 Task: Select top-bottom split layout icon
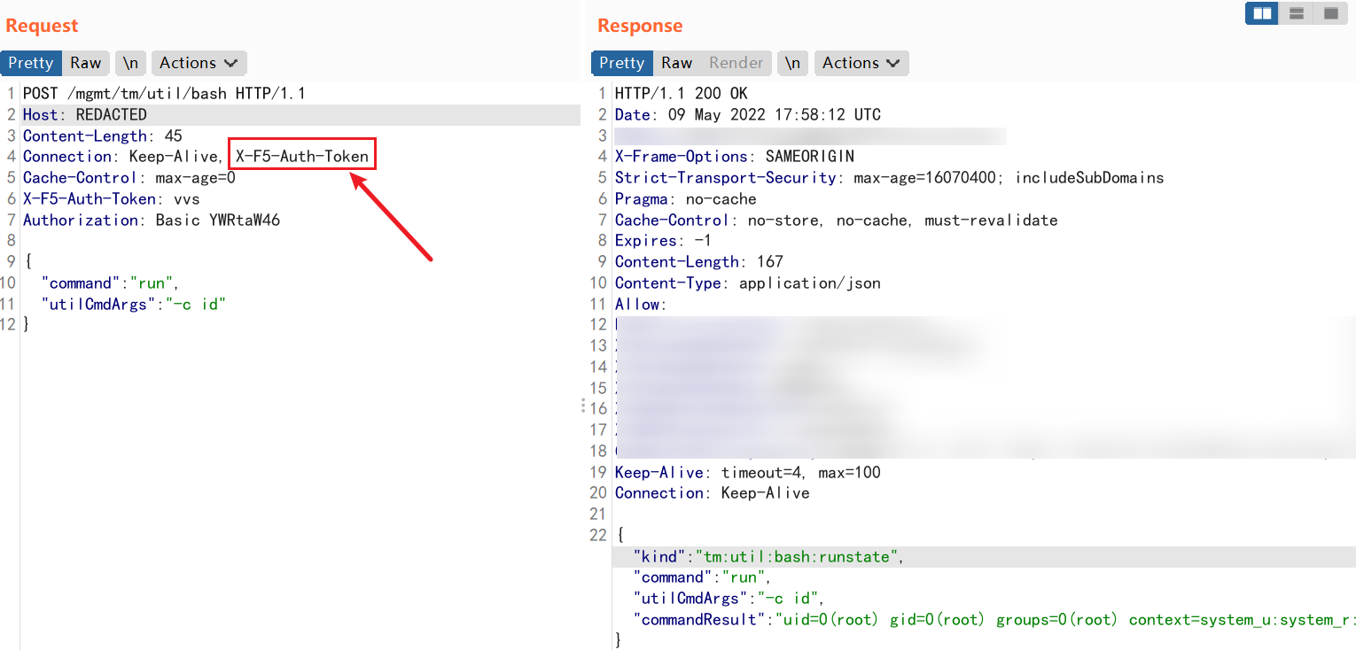click(x=1296, y=13)
